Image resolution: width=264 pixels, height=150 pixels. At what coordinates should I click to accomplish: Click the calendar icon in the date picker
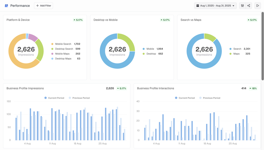[198, 6]
